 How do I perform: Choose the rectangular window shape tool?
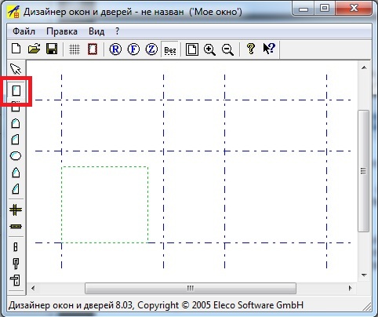click(x=16, y=91)
